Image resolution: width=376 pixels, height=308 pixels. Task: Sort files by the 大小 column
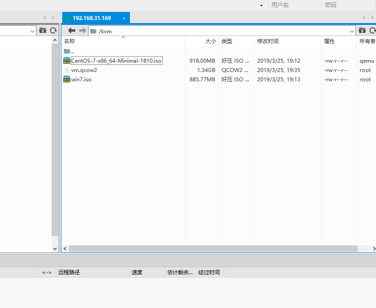coord(202,41)
